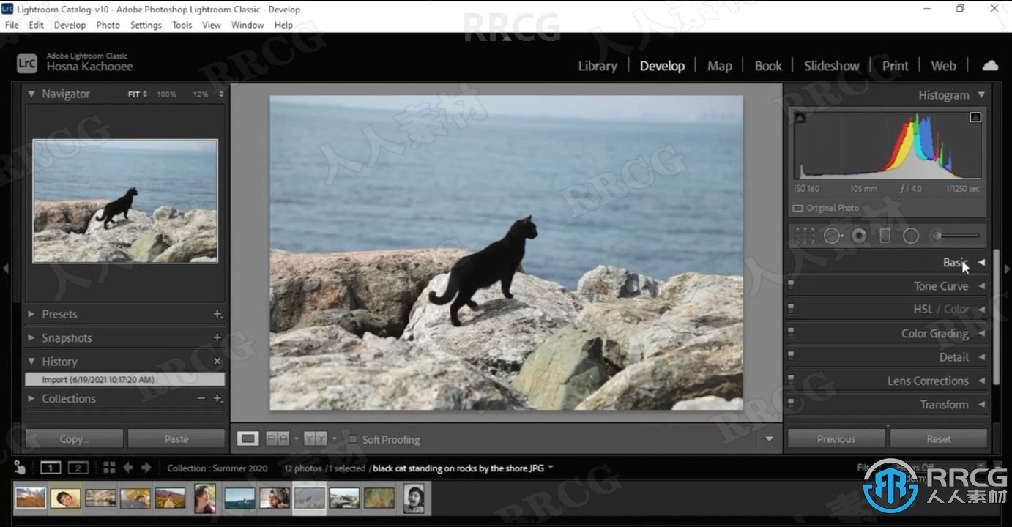
Task: Enable Soft Proofing checkbox
Action: click(x=353, y=439)
